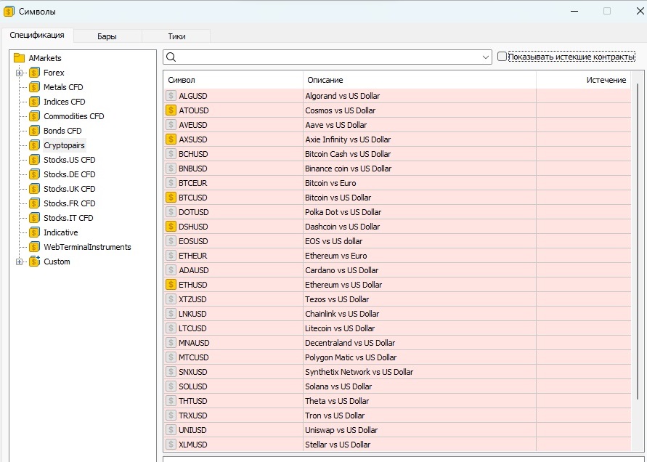This screenshot has height=462, width=647.
Task: Click the Cryptopairs group icon
Action: tap(35, 145)
